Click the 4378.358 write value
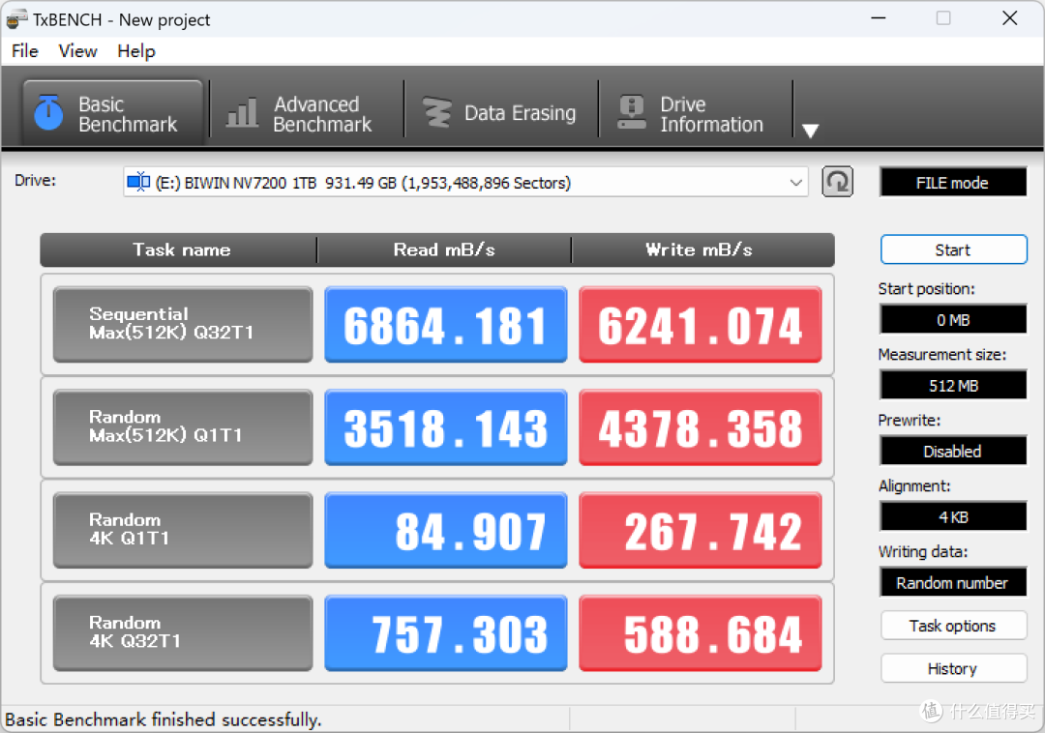The image size is (1045, 733). [x=701, y=426]
